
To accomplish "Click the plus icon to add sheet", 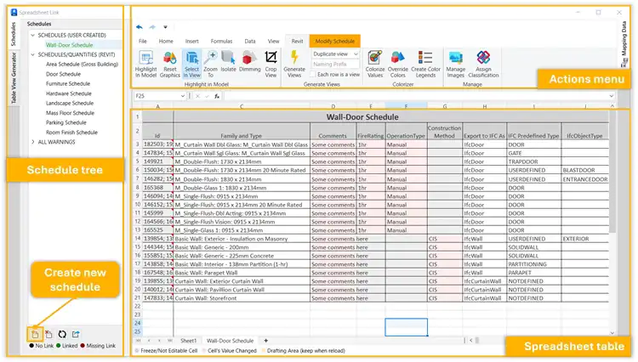I will (265, 341).
